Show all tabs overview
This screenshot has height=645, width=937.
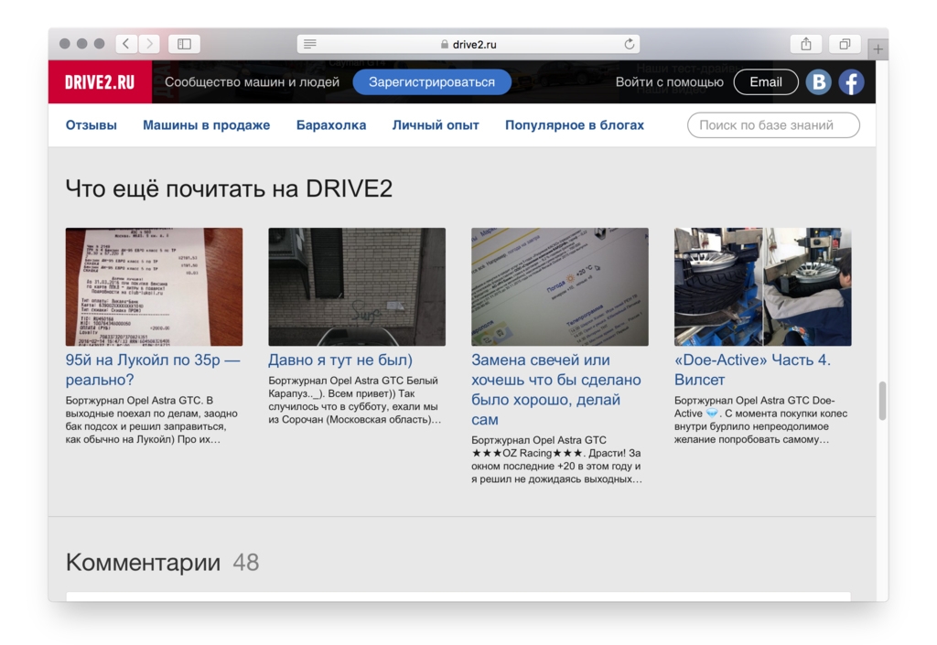coord(845,44)
